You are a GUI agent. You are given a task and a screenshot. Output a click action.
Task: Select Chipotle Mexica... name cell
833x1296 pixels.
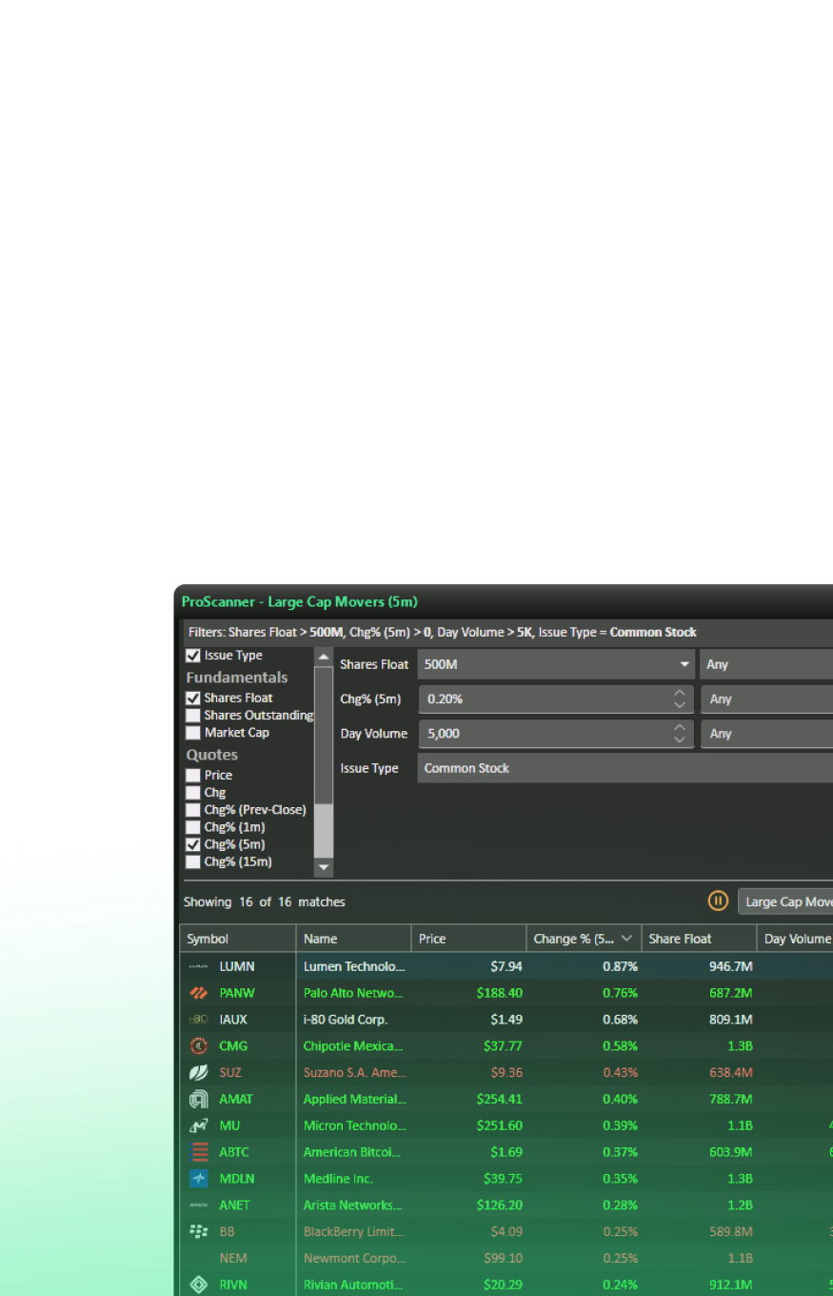tap(353, 1045)
